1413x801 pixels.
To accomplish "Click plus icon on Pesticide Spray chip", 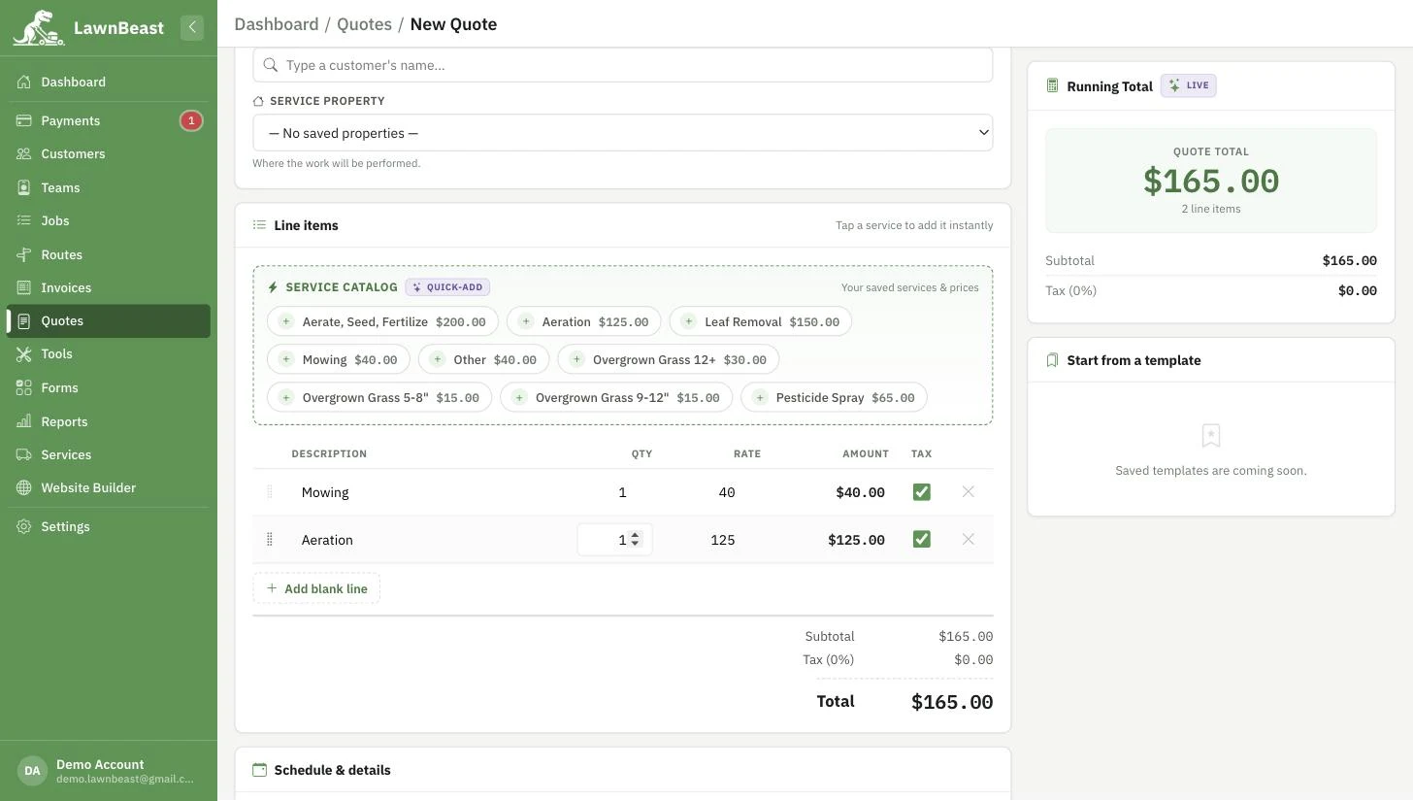I will (x=760, y=397).
